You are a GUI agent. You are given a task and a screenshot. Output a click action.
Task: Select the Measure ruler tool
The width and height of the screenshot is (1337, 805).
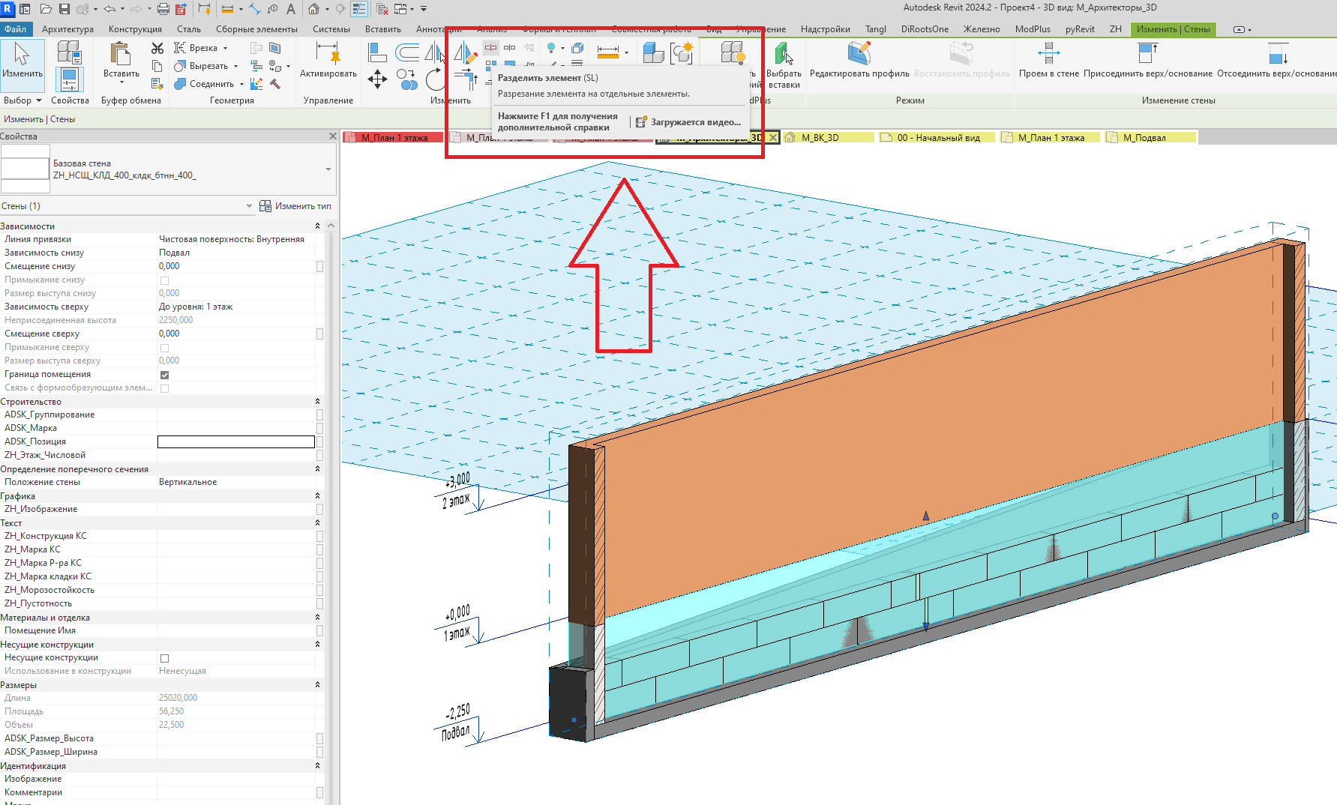[608, 52]
